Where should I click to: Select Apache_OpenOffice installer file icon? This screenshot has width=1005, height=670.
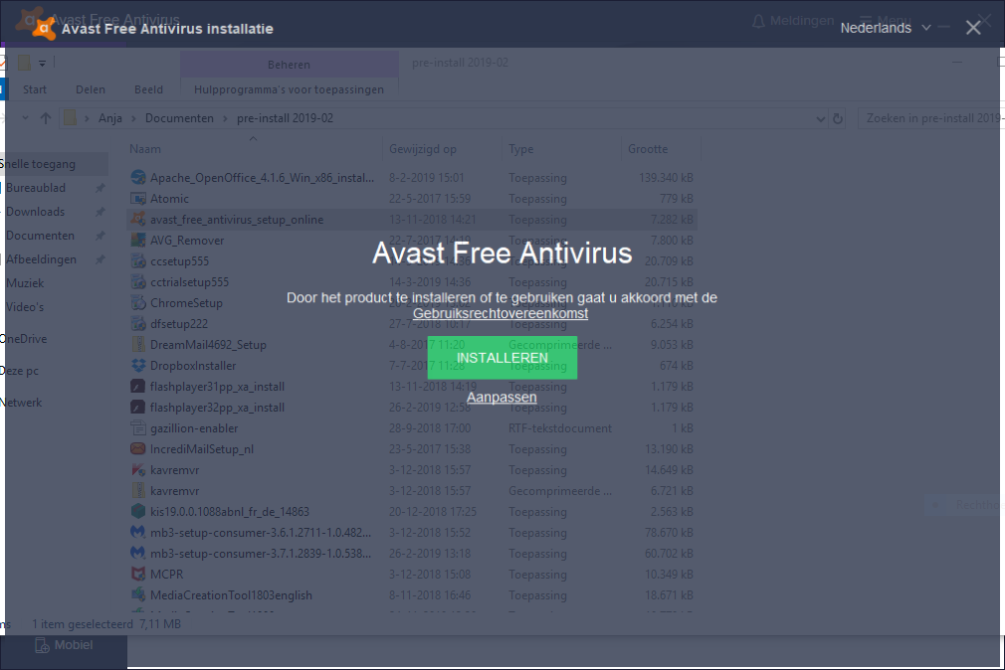click(137, 177)
